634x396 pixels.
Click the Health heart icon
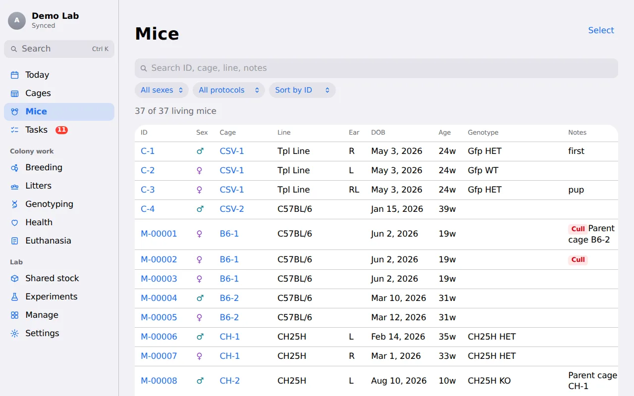[15, 222]
